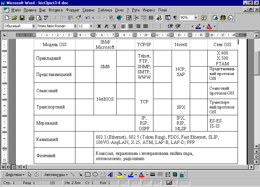Expand the formatting toolbar font color arrow

pyautogui.click(x=214, y=26)
